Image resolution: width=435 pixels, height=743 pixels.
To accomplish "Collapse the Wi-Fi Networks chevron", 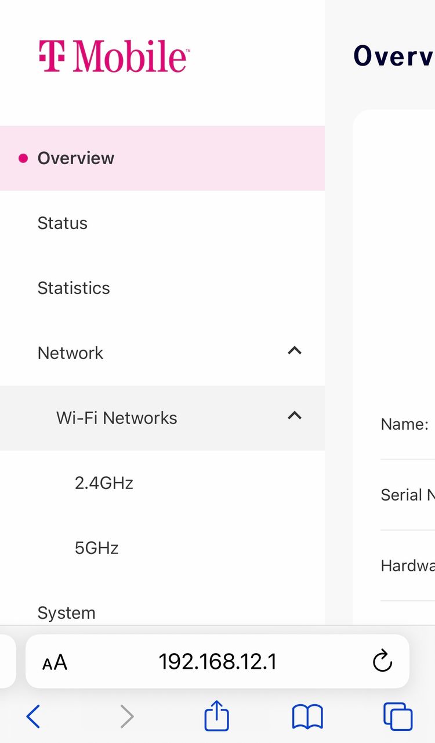I will 295,416.
